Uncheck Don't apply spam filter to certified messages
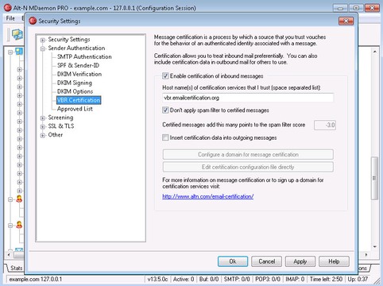The image size is (383, 286). [165, 110]
